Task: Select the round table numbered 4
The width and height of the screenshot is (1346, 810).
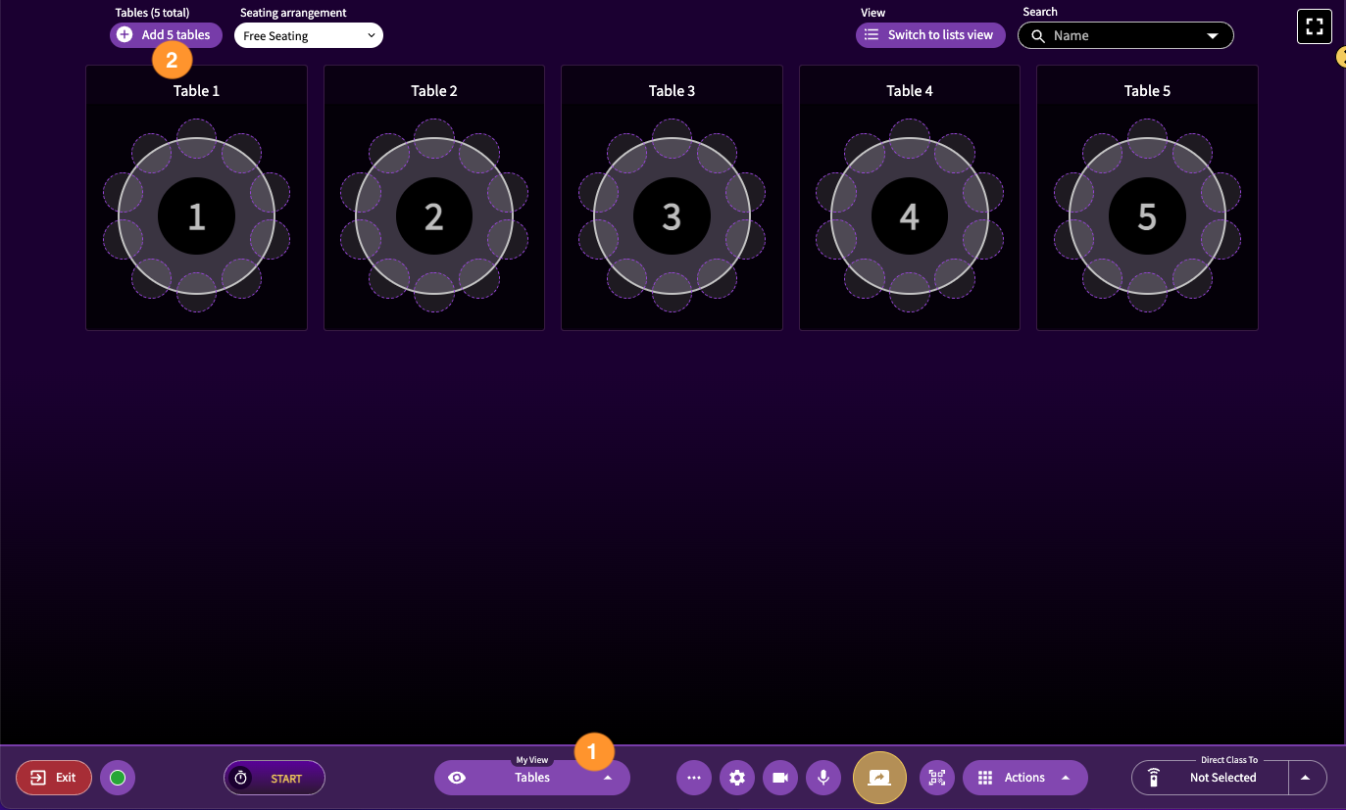Action: tap(910, 216)
